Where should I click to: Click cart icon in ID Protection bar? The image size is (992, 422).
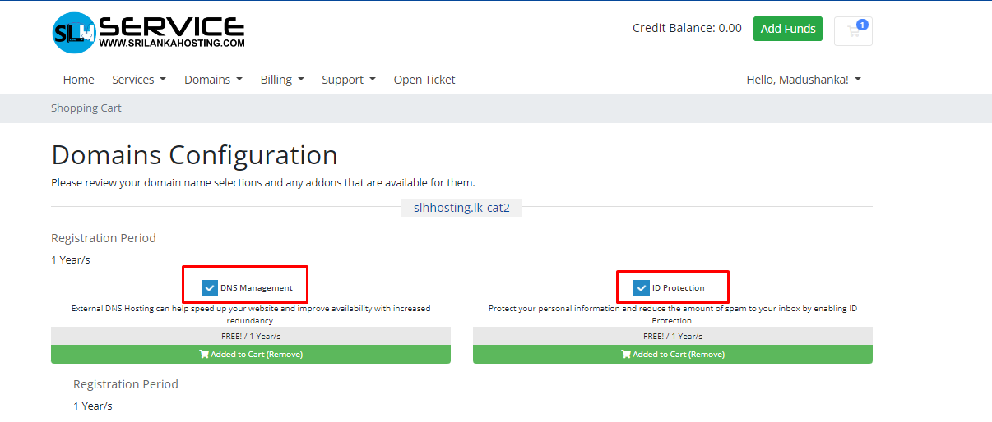(626, 355)
